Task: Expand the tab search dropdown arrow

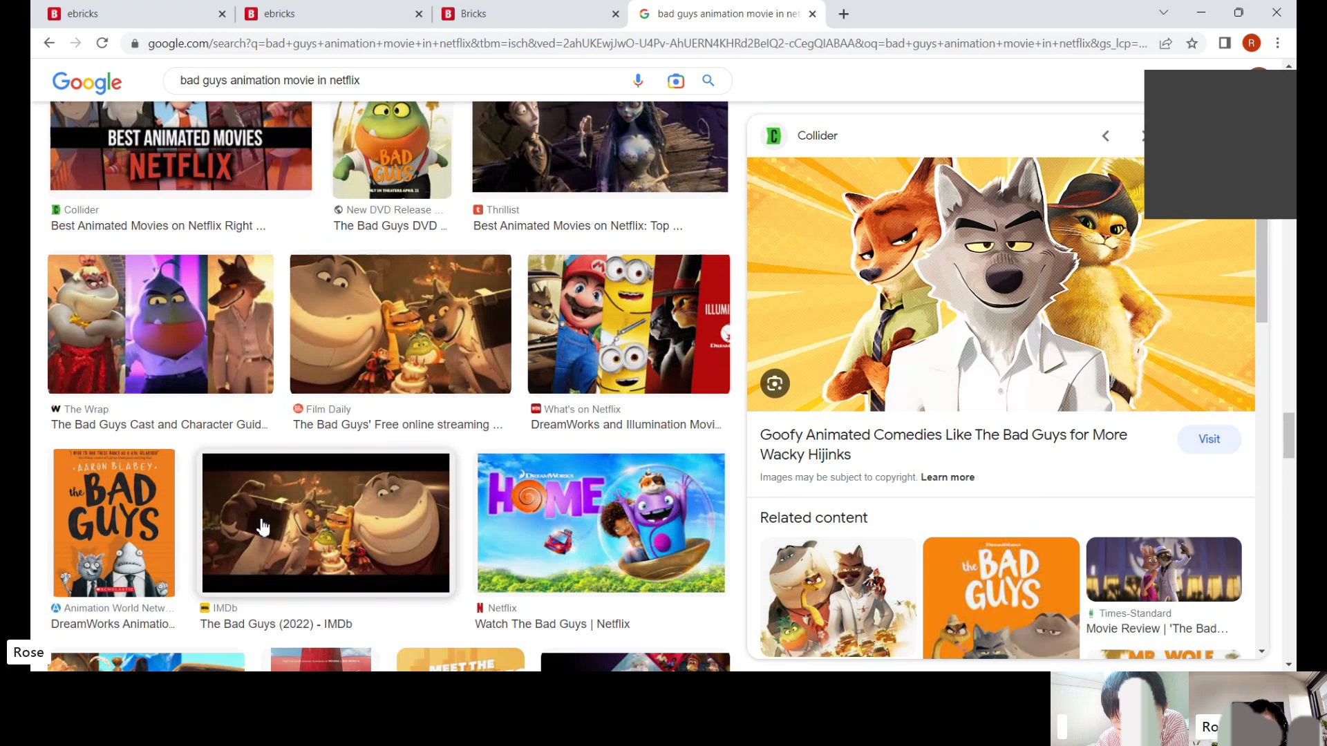Action: pos(1164,12)
